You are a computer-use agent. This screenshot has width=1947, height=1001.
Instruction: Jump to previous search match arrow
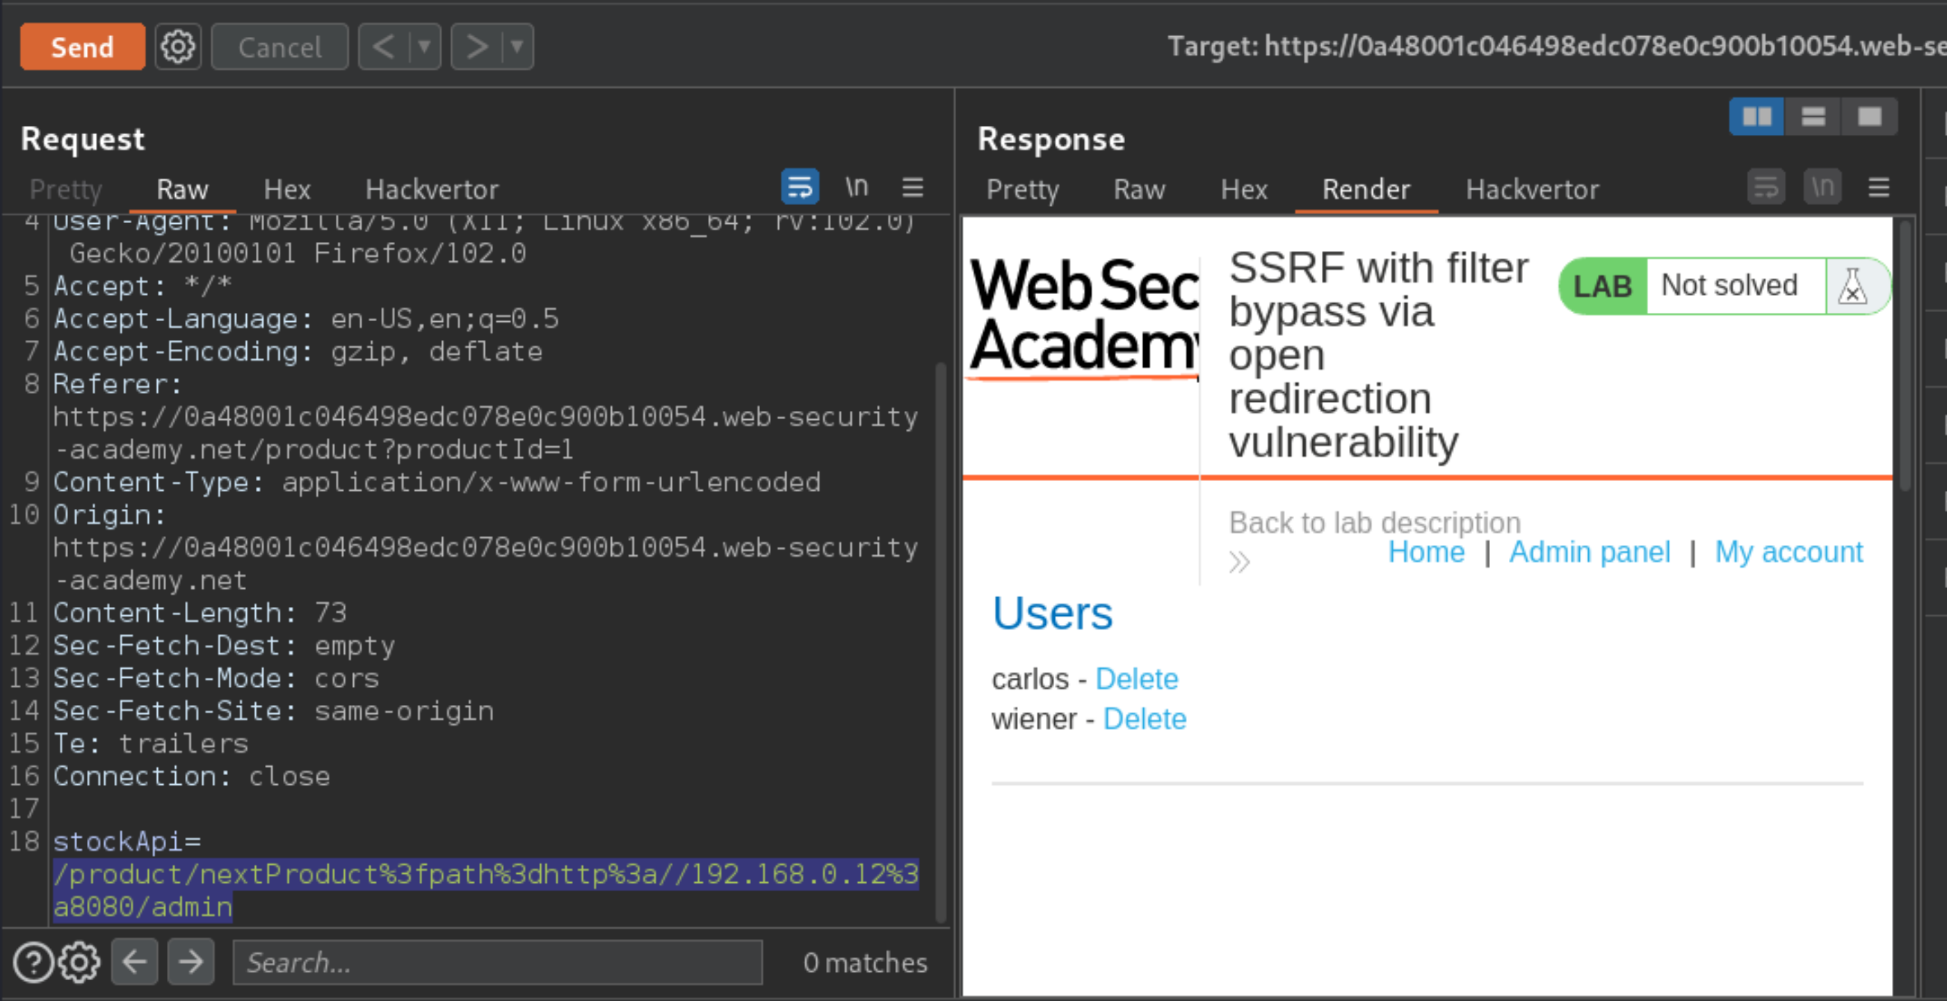click(134, 961)
